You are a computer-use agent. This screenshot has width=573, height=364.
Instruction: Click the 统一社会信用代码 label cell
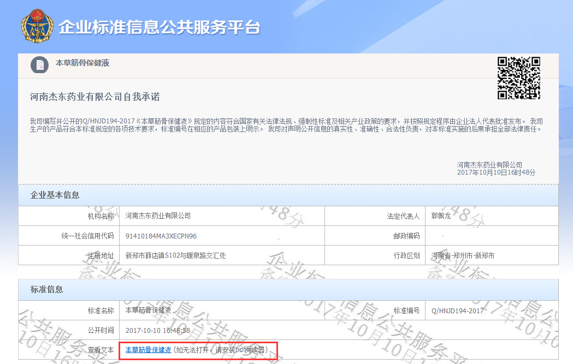click(x=69, y=236)
